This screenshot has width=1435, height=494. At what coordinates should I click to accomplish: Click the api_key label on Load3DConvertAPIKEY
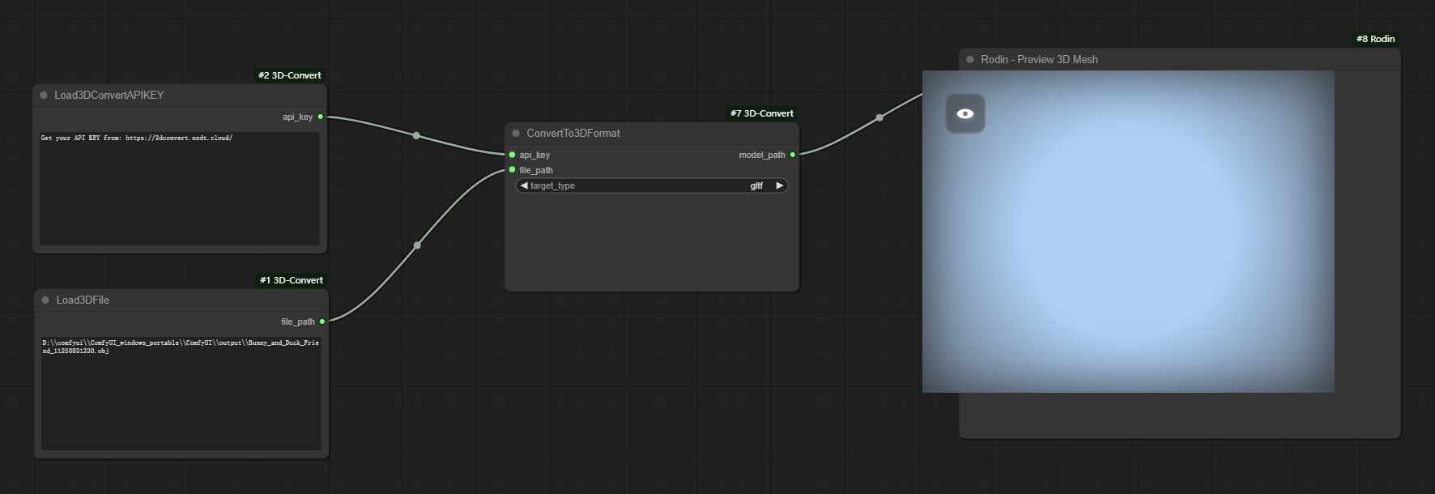pyautogui.click(x=297, y=117)
